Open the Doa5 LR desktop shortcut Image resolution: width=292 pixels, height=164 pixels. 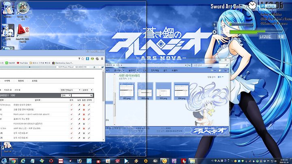tap(7, 147)
